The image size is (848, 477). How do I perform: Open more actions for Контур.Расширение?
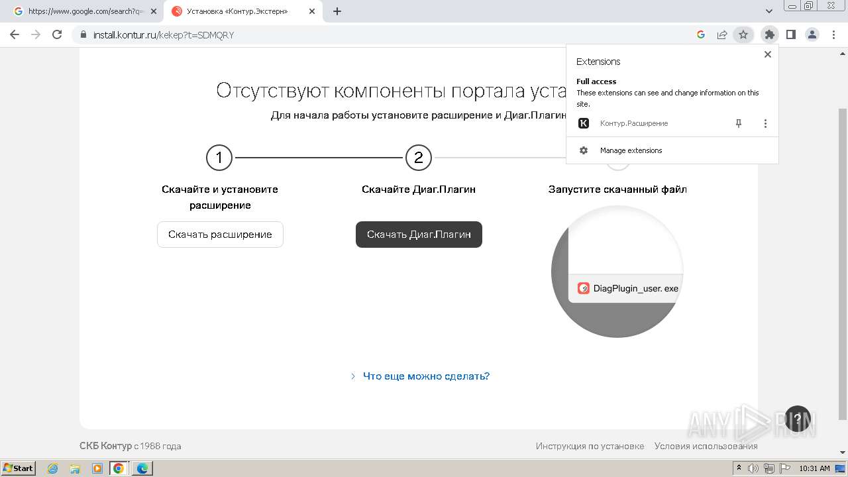coord(765,123)
